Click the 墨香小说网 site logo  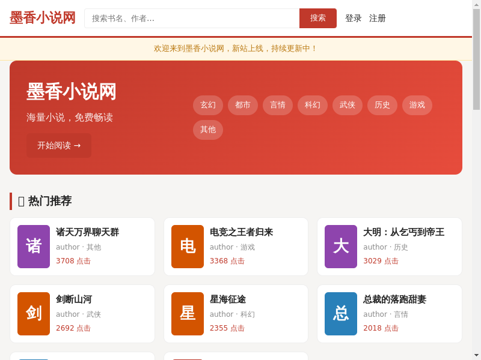coord(42,18)
